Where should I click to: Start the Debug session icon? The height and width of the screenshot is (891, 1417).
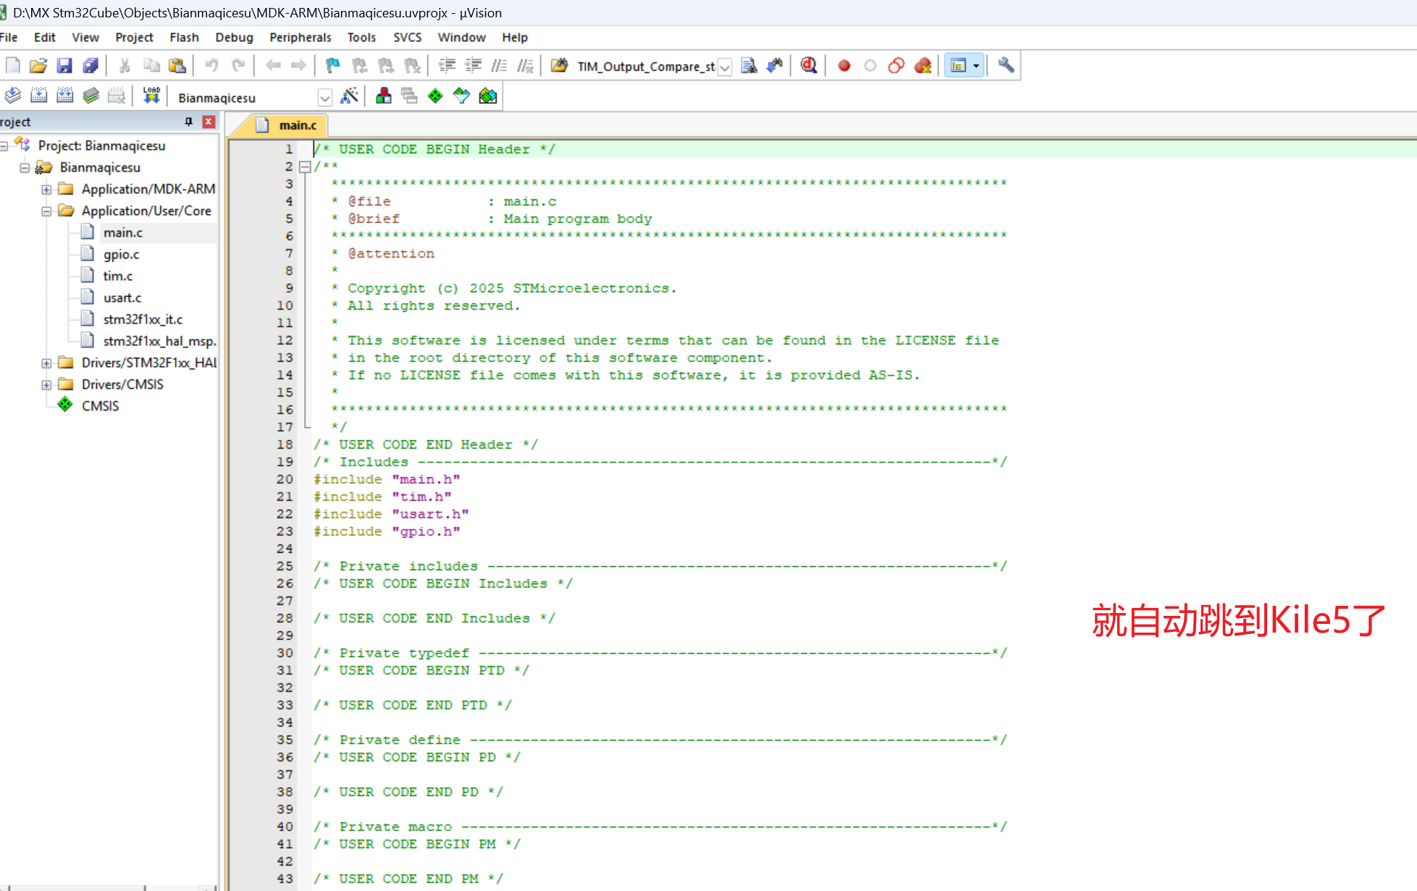(x=809, y=66)
